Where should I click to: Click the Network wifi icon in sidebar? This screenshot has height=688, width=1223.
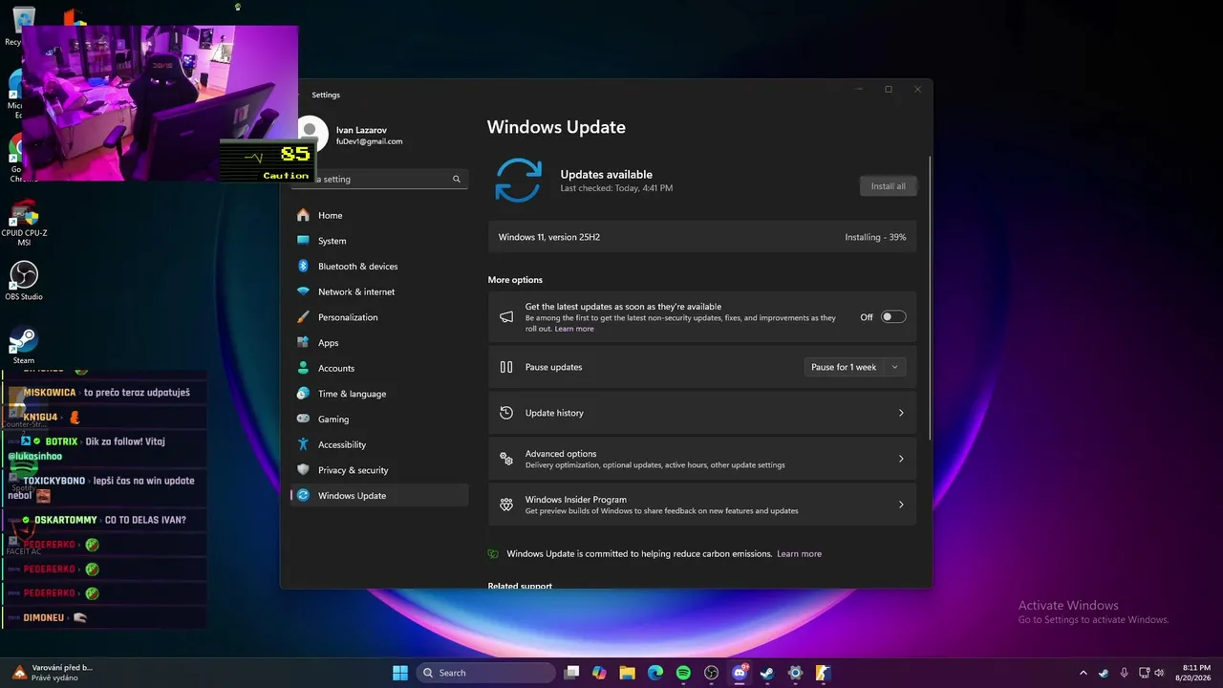[303, 291]
